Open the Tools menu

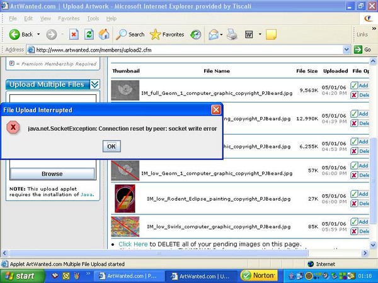pyautogui.click(x=93, y=18)
